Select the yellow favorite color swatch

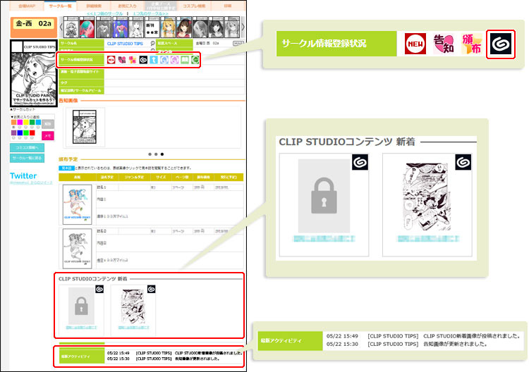point(26,123)
